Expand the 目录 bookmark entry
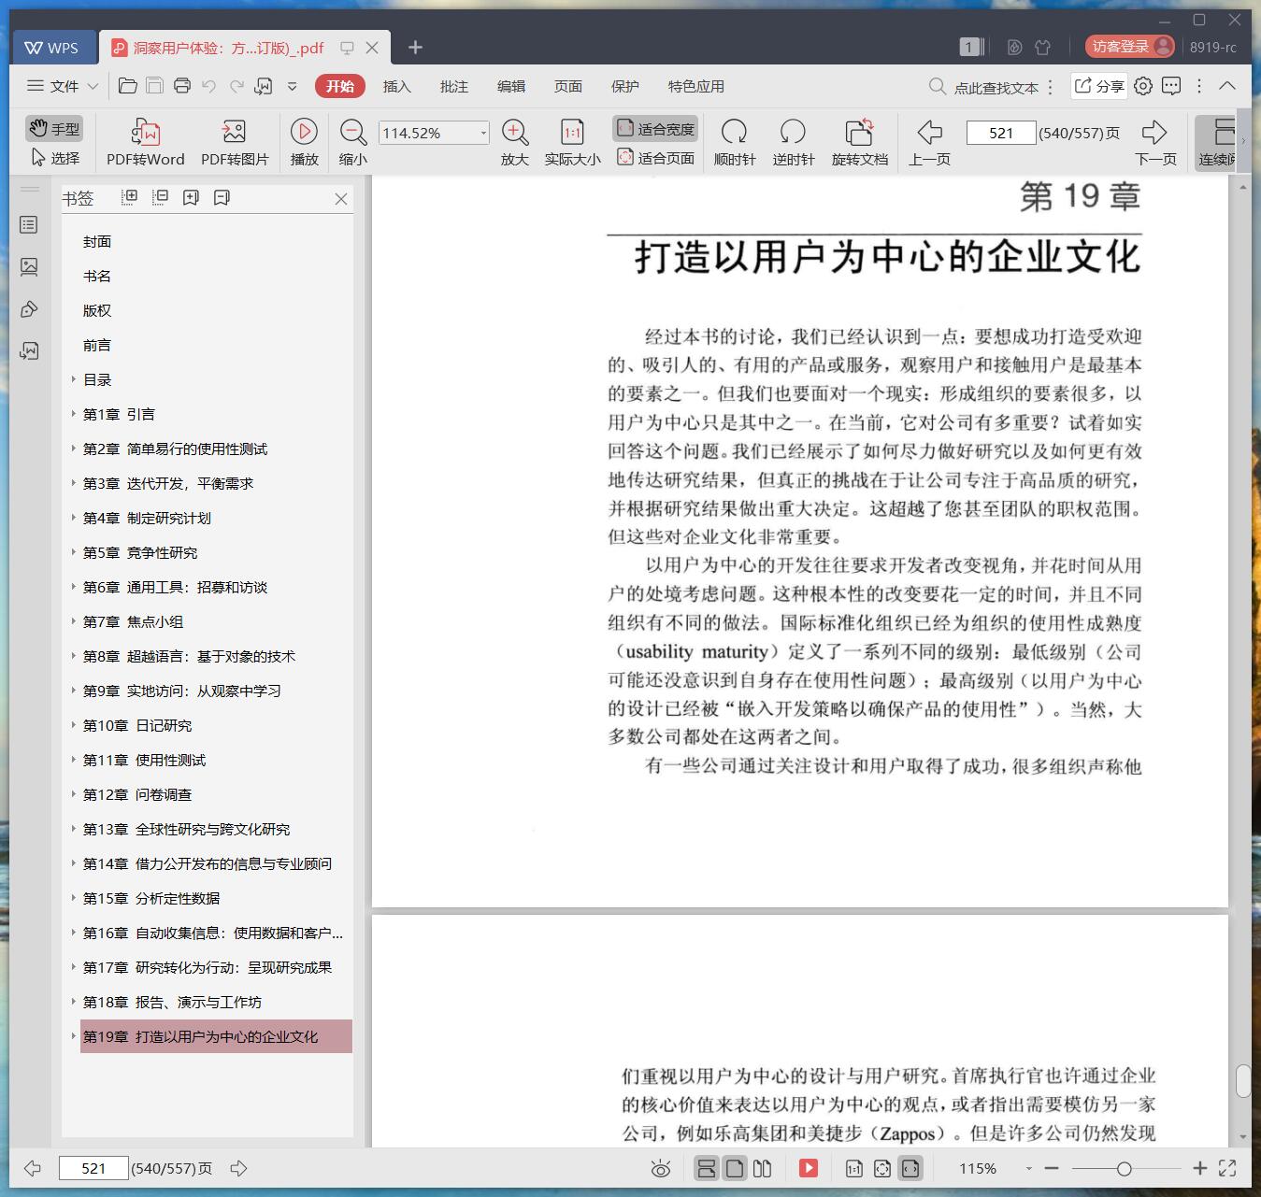This screenshot has width=1261, height=1197. [x=74, y=379]
